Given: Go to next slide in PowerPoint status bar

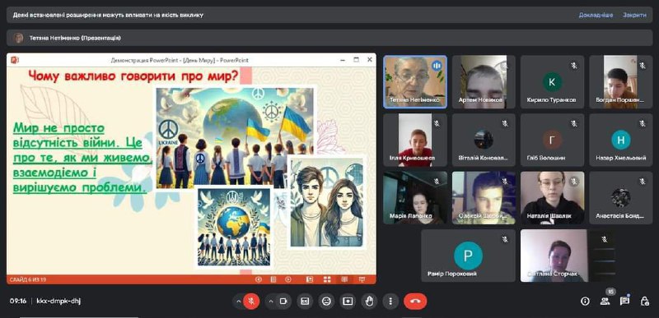Looking at the screenshot, I should 287,279.
